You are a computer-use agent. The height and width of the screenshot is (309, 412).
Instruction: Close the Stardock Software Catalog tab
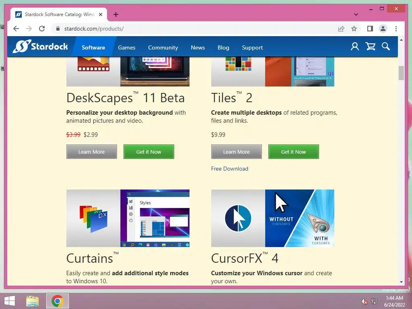[x=100, y=14]
